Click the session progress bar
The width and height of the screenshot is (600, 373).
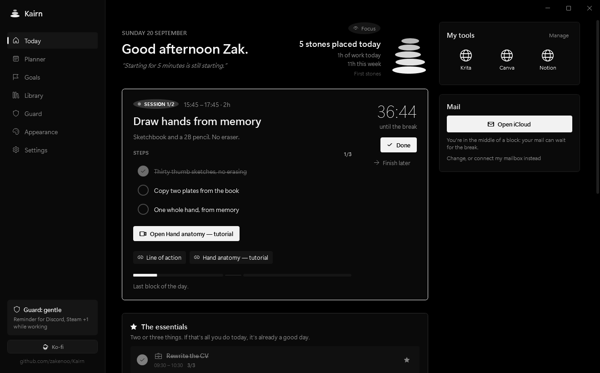click(242, 275)
